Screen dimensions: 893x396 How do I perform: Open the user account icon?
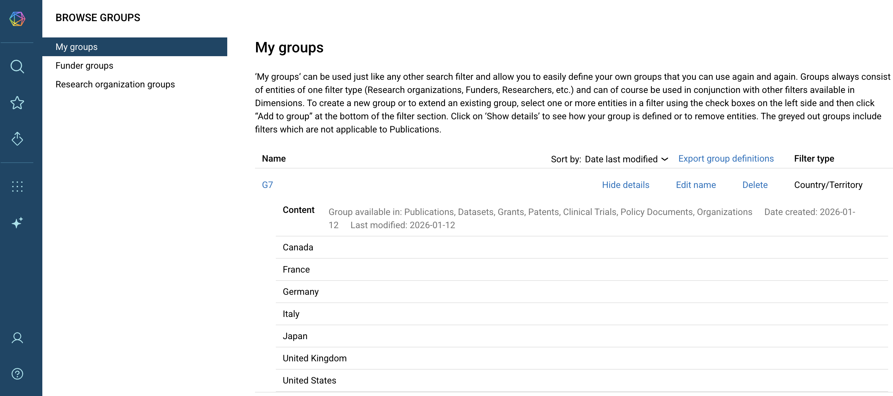click(x=17, y=338)
